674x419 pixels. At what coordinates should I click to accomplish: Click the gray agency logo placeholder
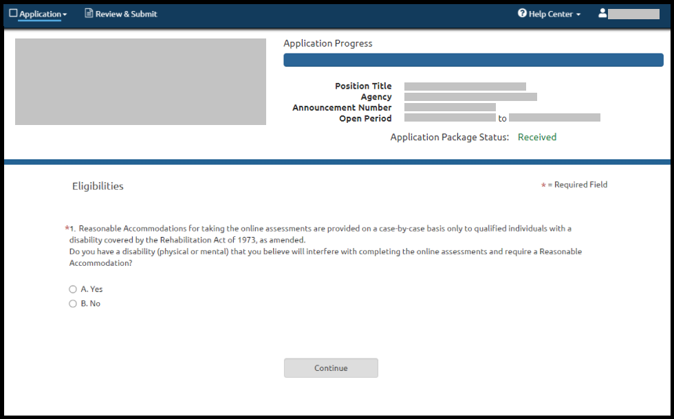[140, 82]
